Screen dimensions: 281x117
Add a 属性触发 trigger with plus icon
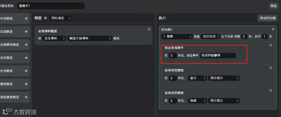(x=26, y=84)
